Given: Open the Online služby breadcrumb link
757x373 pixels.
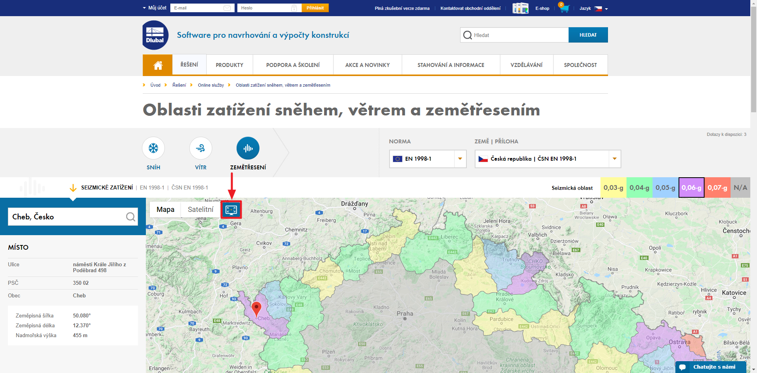Looking at the screenshot, I should click(x=211, y=85).
